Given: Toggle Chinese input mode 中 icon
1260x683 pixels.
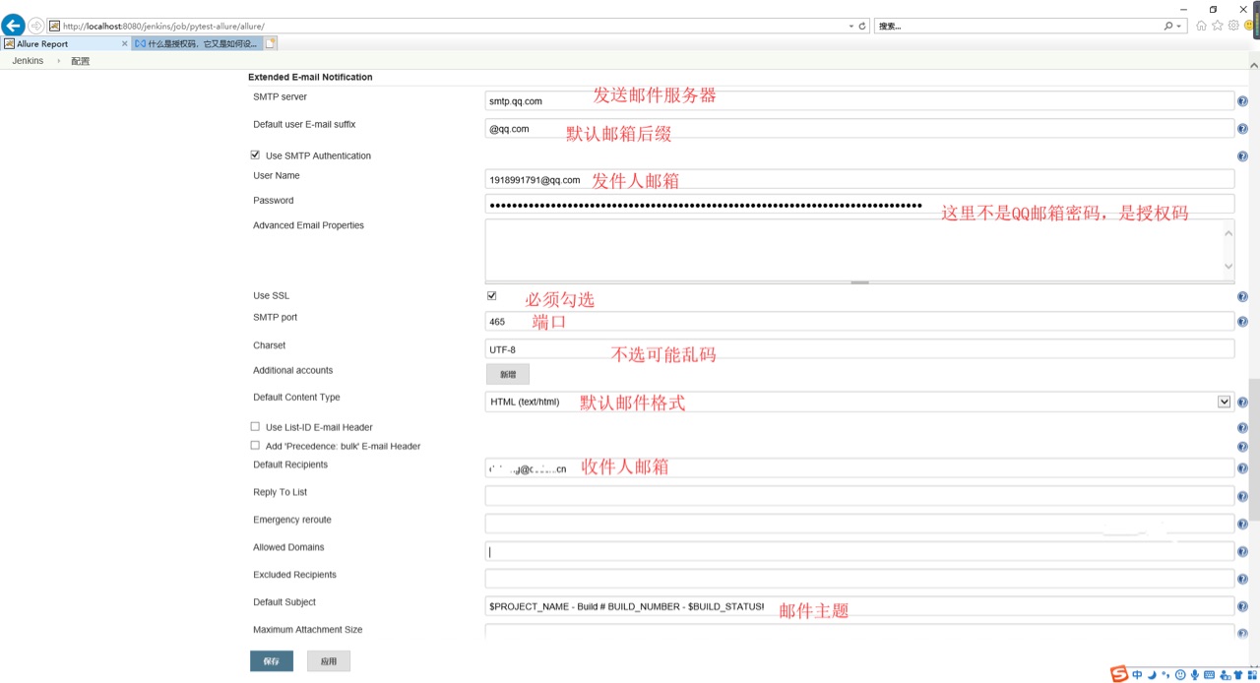Looking at the screenshot, I should click(1137, 675).
